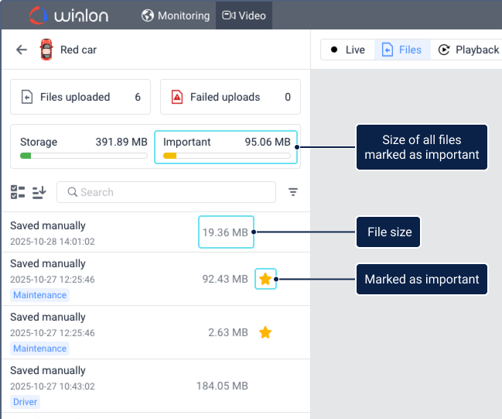Viewport: 502px width, 419px height.
Task: Select the Files view tab
Action: 402,50
